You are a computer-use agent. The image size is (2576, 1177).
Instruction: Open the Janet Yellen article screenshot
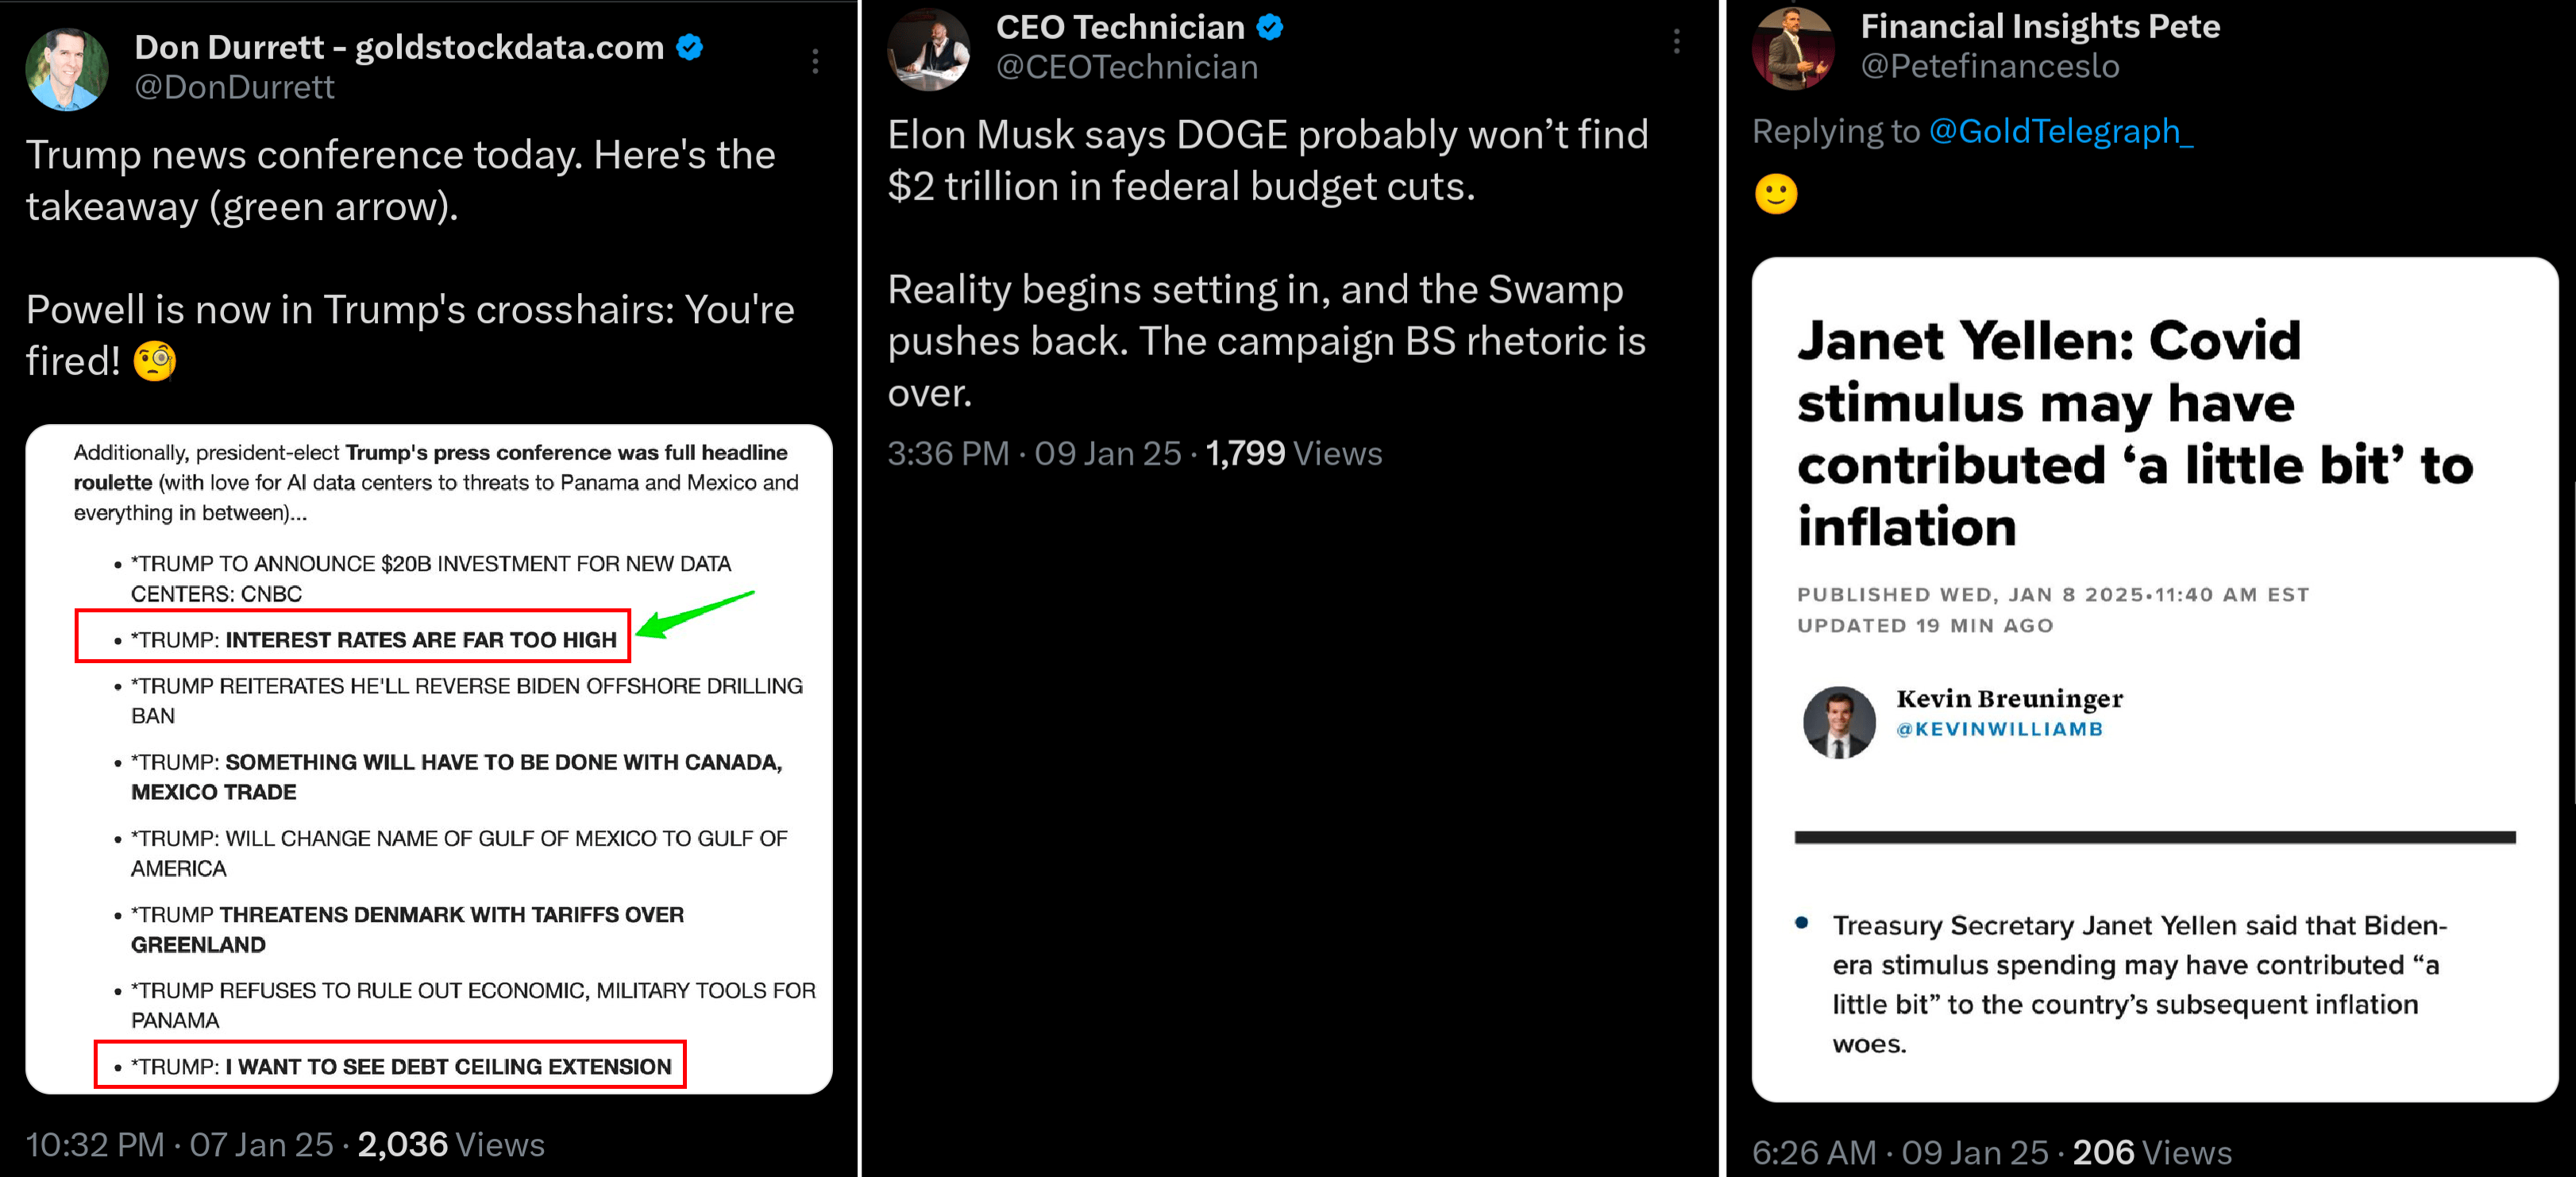(x=2154, y=680)
